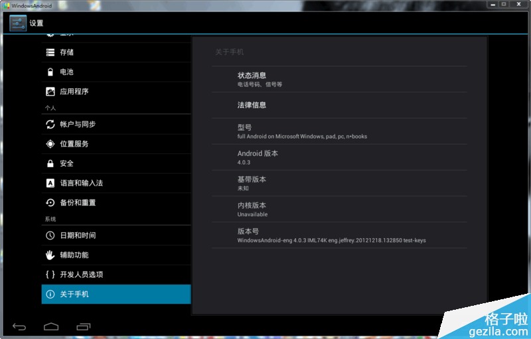This screenshot has width=531, height=339.
Task: Click the 基带版本 未知 row
Action: 339,183
